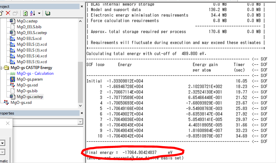Open the MgO-gs - Calculation link

[x=35, y=73]
